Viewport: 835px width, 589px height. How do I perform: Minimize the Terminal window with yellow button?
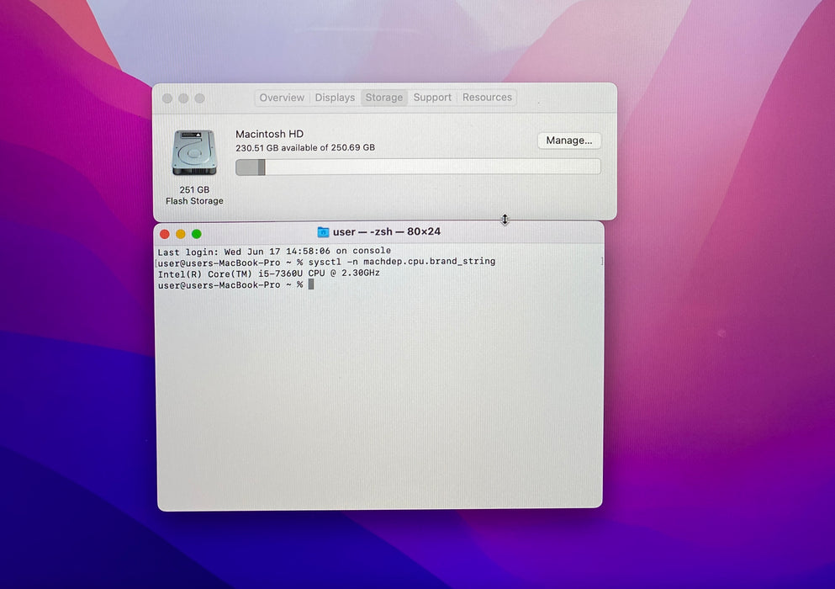pos(181,234)
